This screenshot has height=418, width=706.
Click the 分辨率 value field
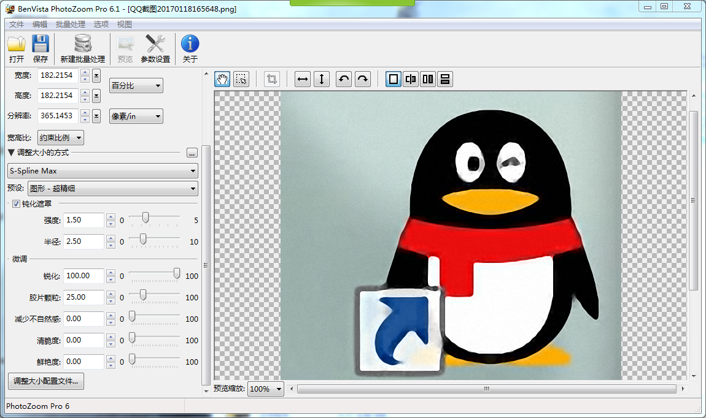coord(58,116)
